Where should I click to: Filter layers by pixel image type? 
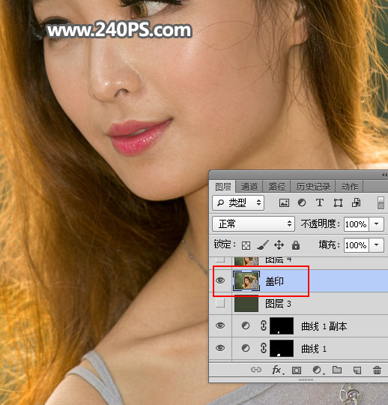point(284,202)
